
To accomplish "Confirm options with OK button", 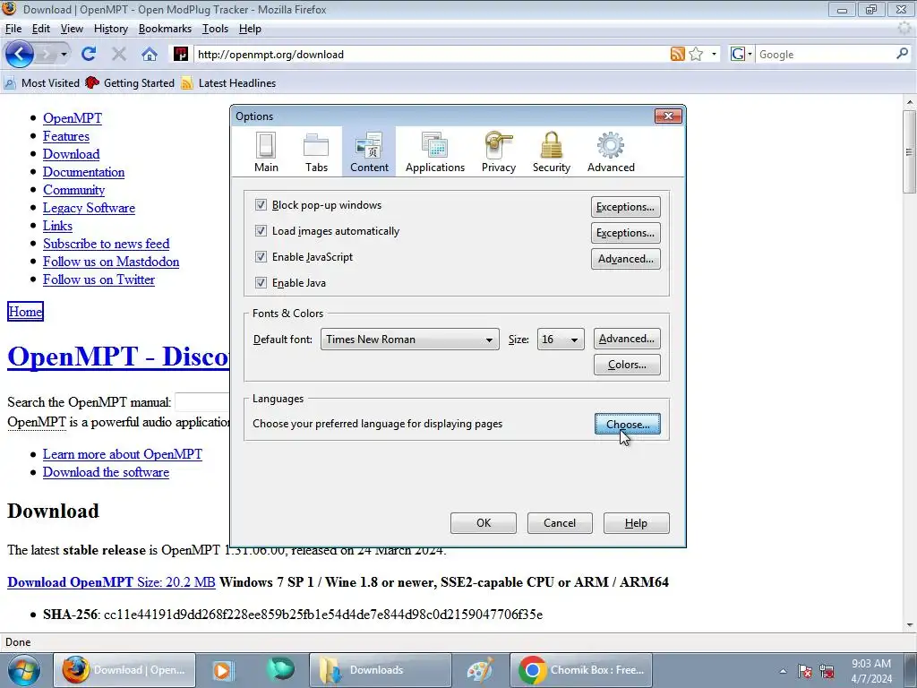I will coord(483,523).
